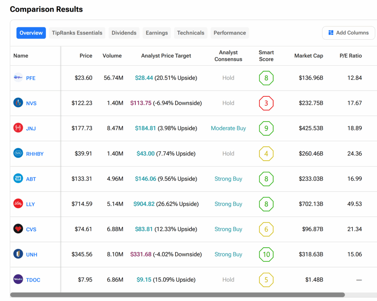Viewport: 377px width, 301px height.
Task: Click UNH Strong Buy consensus
Action: coord(228,254)
